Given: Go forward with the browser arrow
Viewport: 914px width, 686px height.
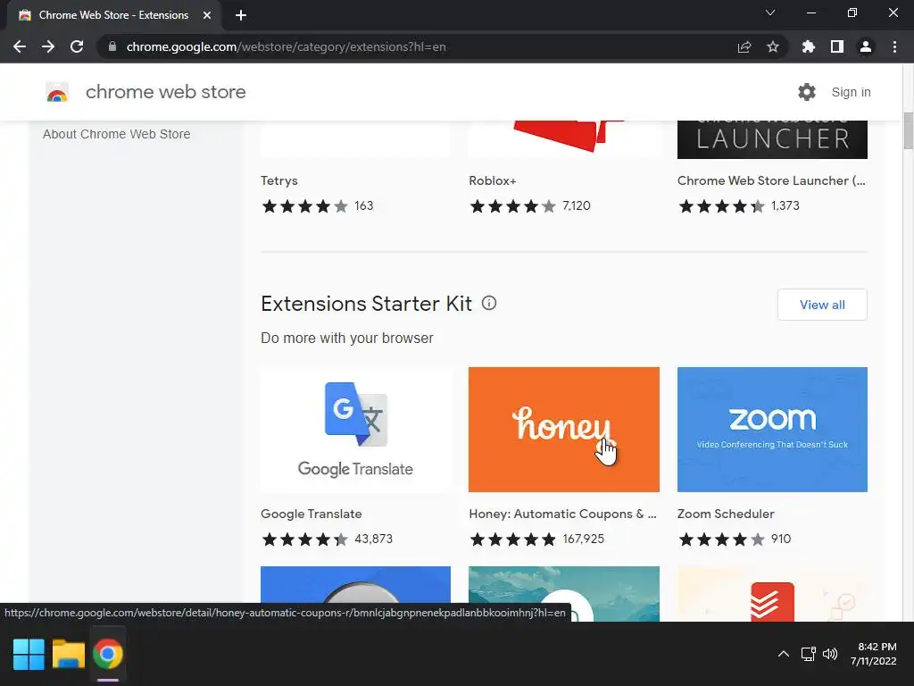Looking at the screenshot, I should [48, 46].
